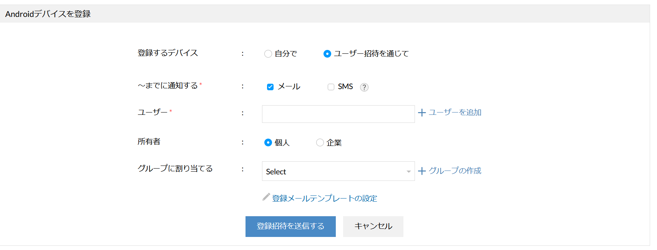The width and height of the screenshot is (657, 250).
Task: Enable the SMS notification checkbox
Action: pos(331,87)
